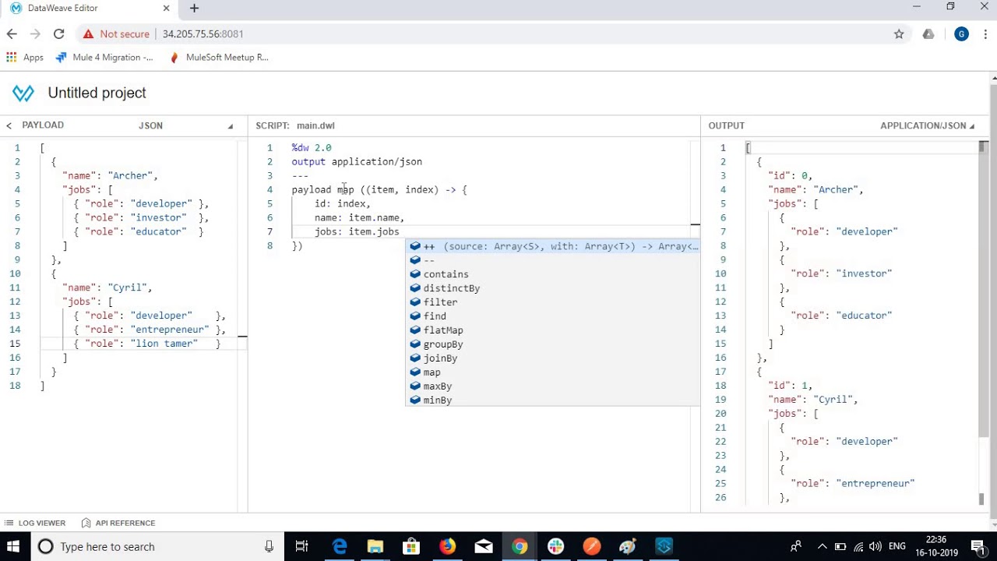997x561 pixels.
Task: Open the MuleSoft Meetup R... bookmark
Action: [x=219, y=57]
